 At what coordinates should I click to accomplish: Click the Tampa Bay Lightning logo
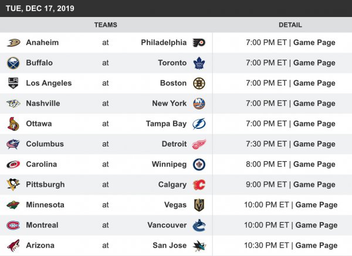coord(199,124)
